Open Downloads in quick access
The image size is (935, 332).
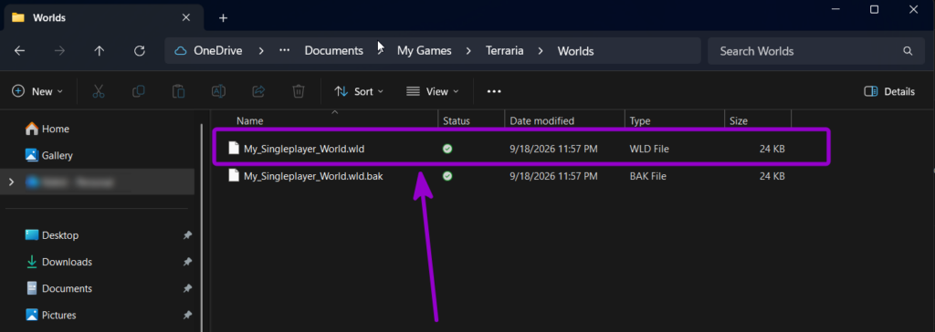point(59,262)
